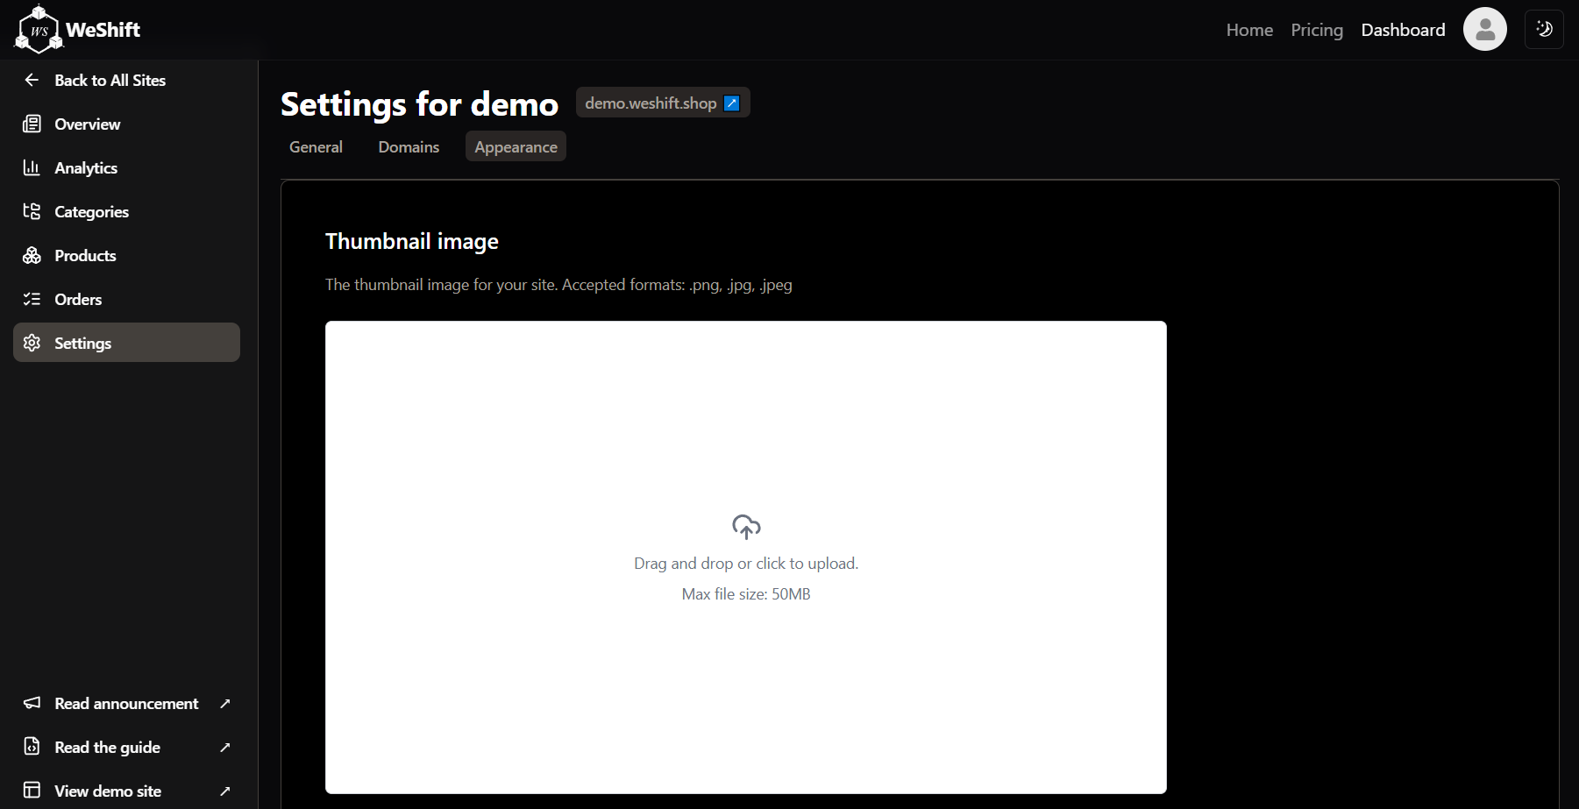Open Read announcement link
The height and width of the screenshot is (809, 1579).
[x=126, y=703]
